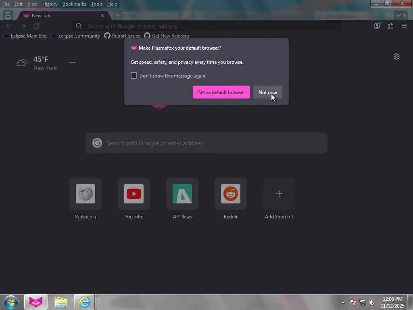Image resolution: width=413 pixels, height=310 pixels.
Task: Open the Edit menu
Action: click(18, 4)
